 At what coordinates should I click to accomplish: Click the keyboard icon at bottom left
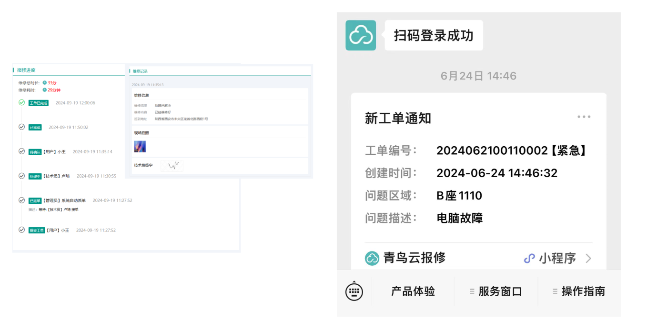(355, 291)
